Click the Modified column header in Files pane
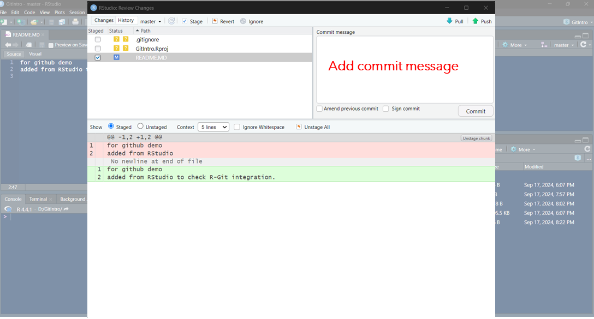 534,167
